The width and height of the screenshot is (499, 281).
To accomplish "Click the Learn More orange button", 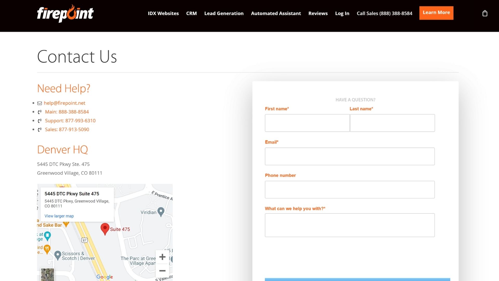I will [x=436, y=13].
